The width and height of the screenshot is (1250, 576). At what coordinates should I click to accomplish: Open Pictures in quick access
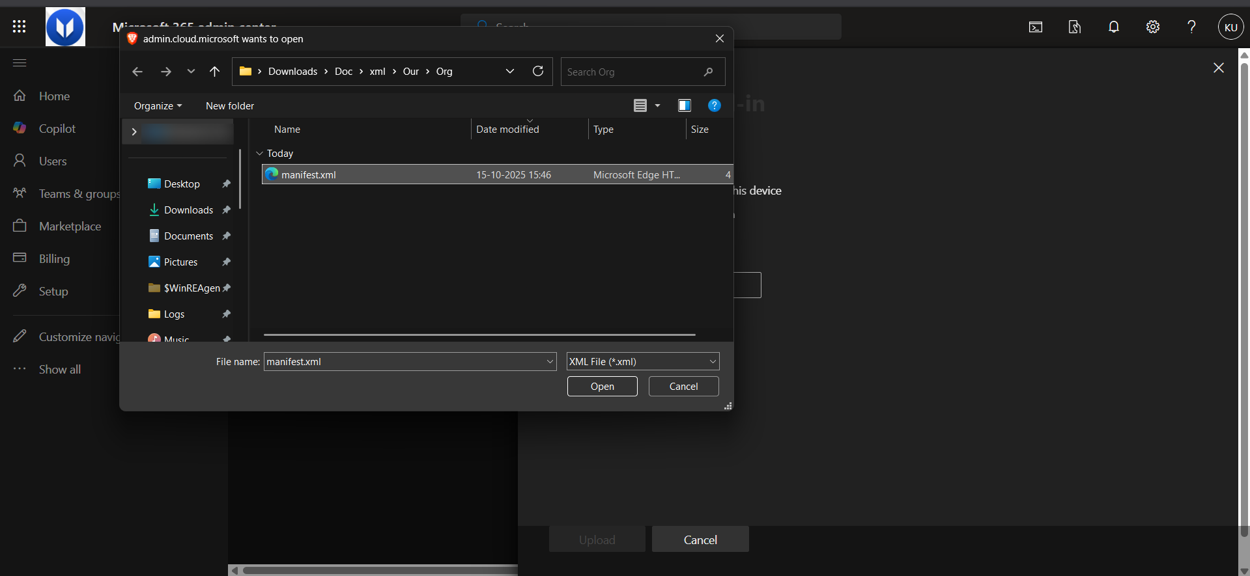(180, 262)
